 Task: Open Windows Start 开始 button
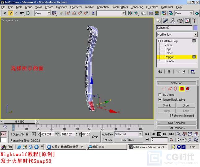[x=7, y=147]
